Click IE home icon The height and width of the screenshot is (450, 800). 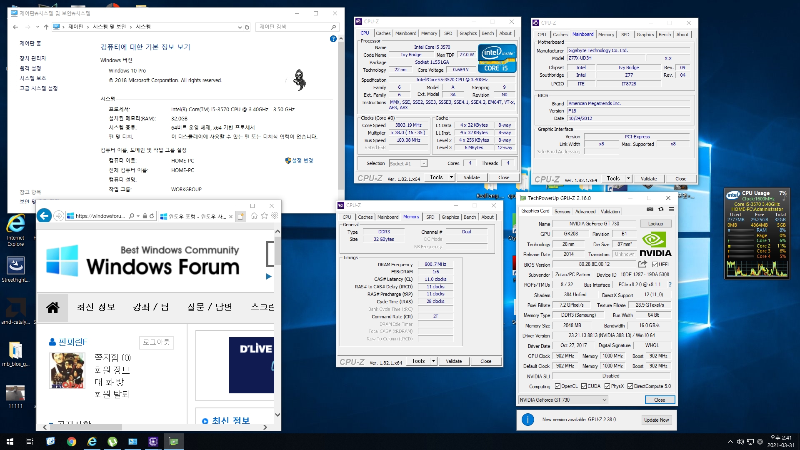pos(254,215)
